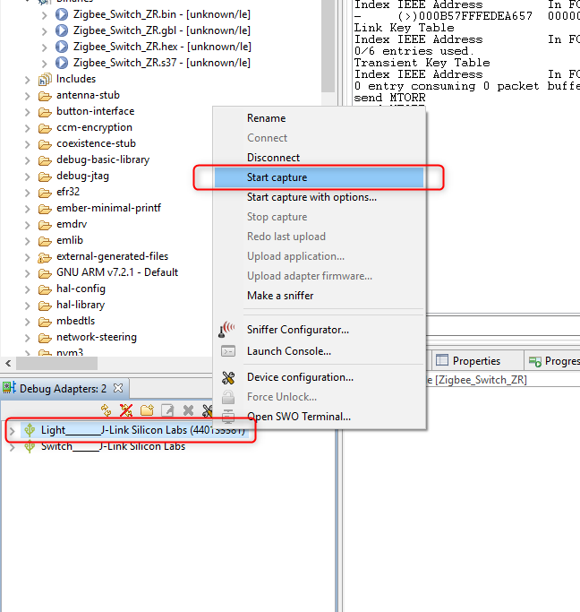The width and height of the screenshot is (580, 612).
Task: Click the greyed Connect menu entry
Action: click(x=319, y=138)
